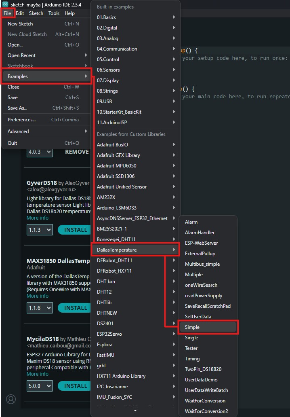This screenshot has width=290, height=417.
Task: Open DFRobot_DHT11 examples submenu
Action: click(x=136, y=260)
